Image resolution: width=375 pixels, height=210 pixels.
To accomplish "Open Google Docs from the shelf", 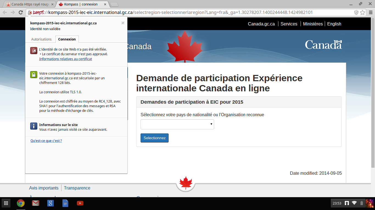I will click(x=65, y=203).
